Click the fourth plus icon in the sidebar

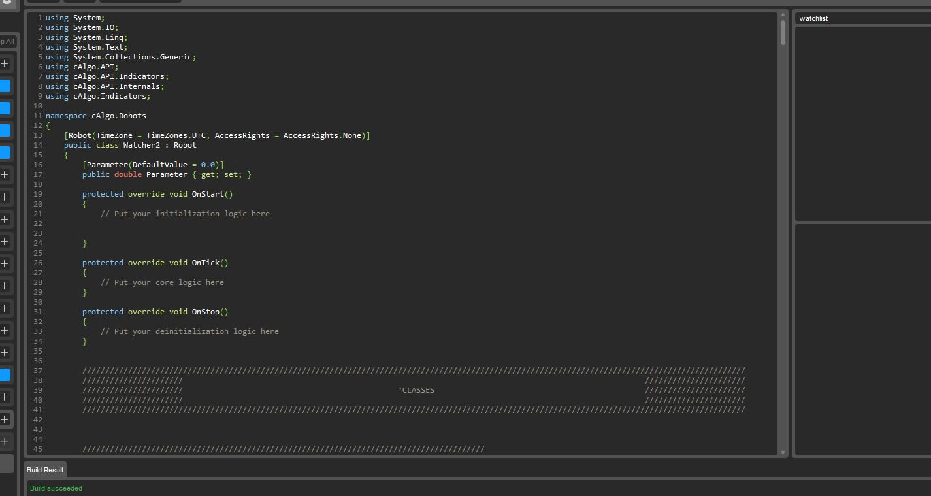click(x=5, y=219)
